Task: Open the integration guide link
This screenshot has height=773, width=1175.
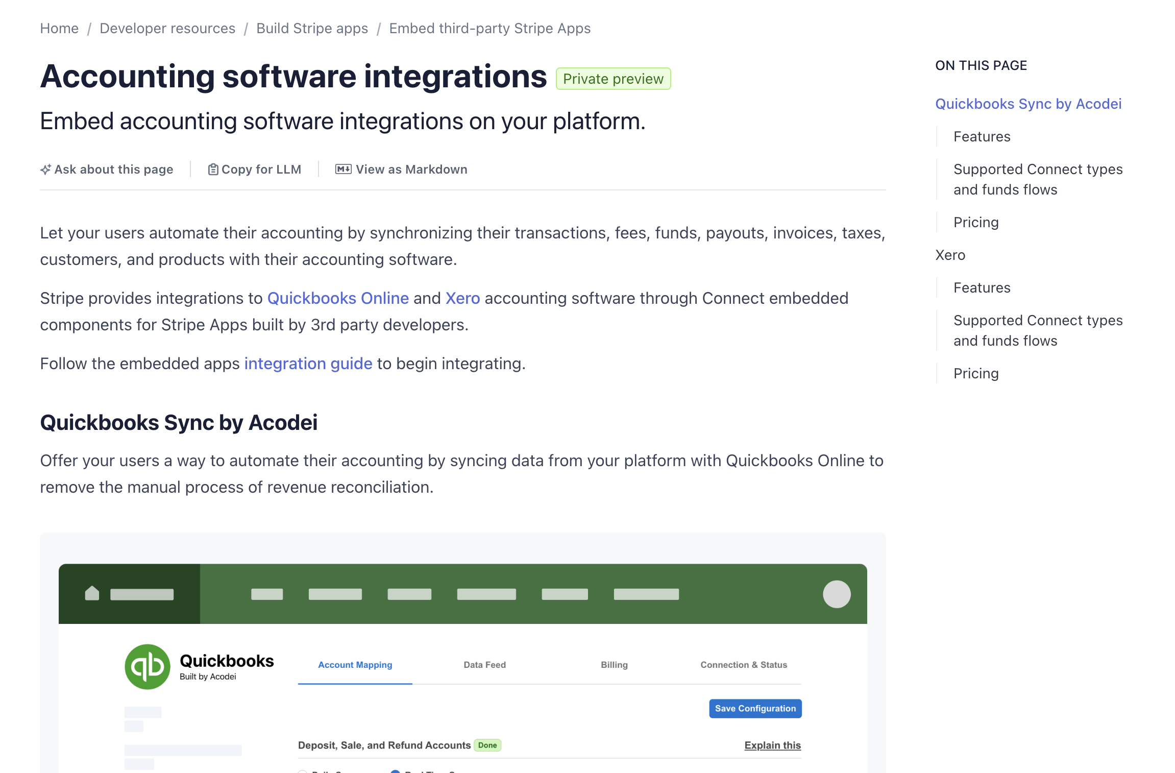Action: click(x=308, y=364)
